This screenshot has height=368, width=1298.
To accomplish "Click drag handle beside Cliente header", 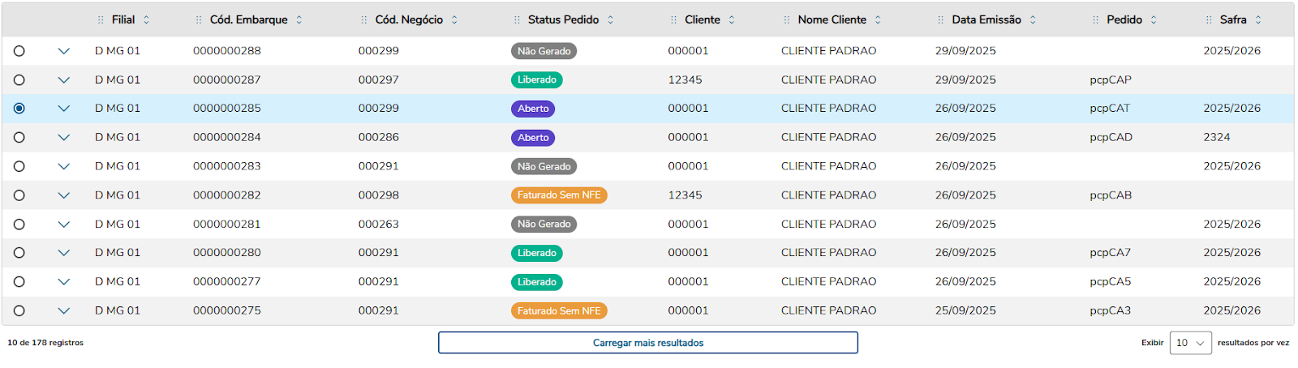I will coord(673,20).
